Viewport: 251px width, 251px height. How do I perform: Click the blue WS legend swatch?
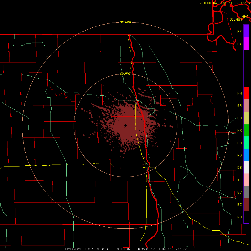pyautogui.click(x=246, y=155)
